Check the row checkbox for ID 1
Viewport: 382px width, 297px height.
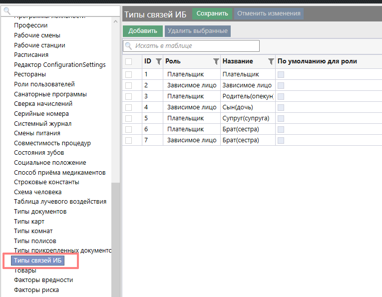tap(129, 74)
